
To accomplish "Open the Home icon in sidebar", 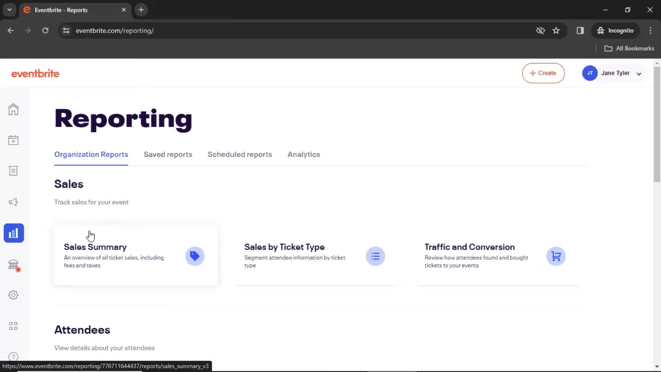I will (x=13, y=109).
